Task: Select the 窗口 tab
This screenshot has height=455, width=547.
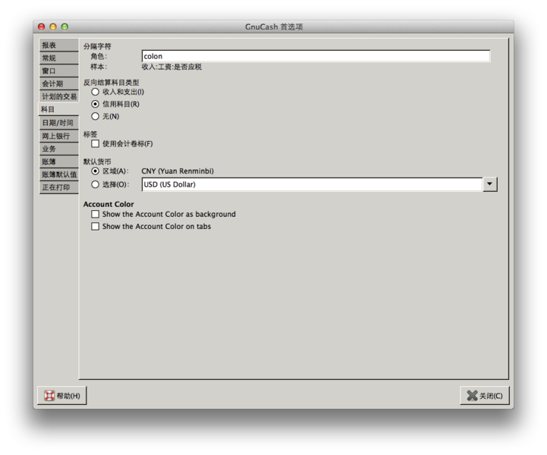Action: pos(58,71)
